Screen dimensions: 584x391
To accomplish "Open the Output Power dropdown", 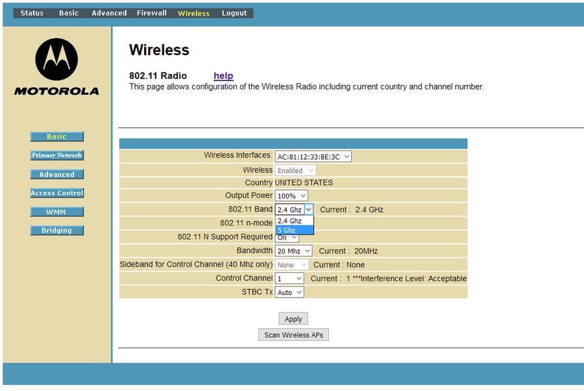I will tap(291, 196).
